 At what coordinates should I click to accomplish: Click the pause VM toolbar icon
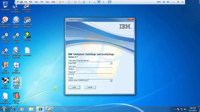tap(60, 2)
